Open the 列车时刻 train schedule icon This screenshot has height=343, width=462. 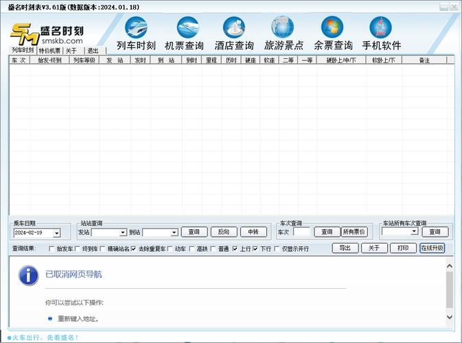[136, 28]
